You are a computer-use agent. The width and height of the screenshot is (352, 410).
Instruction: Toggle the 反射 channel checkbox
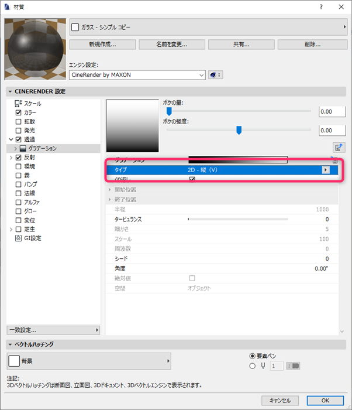point(18,158)
